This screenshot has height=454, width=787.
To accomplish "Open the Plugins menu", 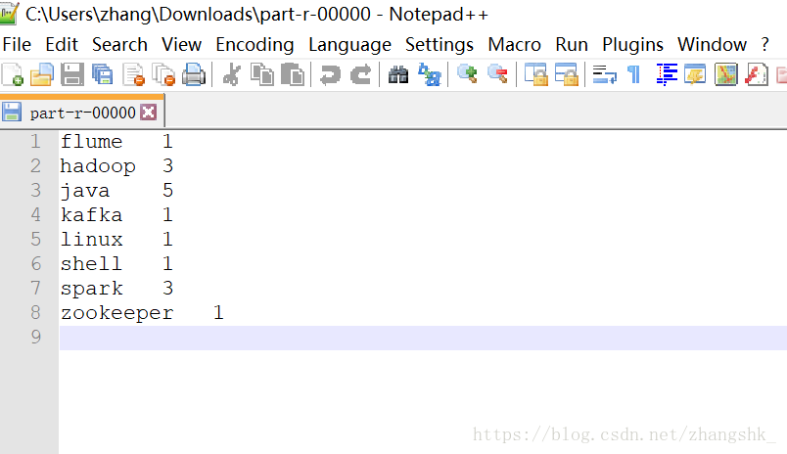I will click(x=633, y=45).
